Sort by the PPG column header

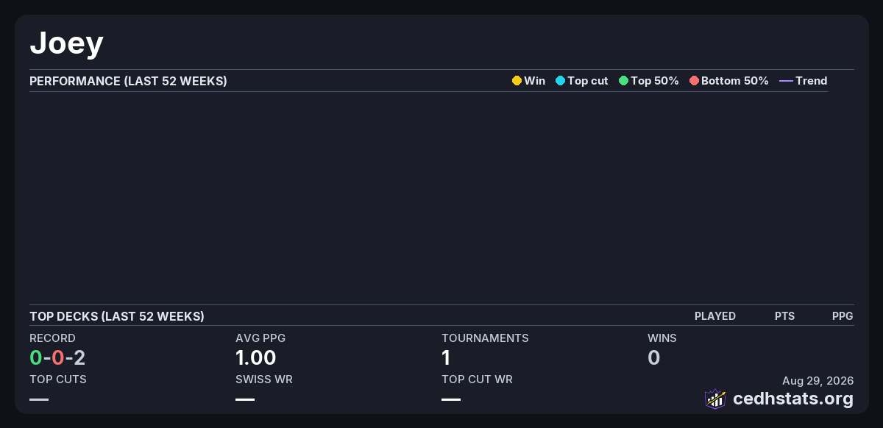click(843, 316)
